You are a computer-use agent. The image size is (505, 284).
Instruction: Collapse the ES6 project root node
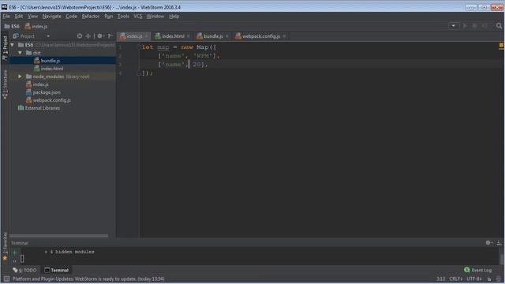click(x=13, y=45)
